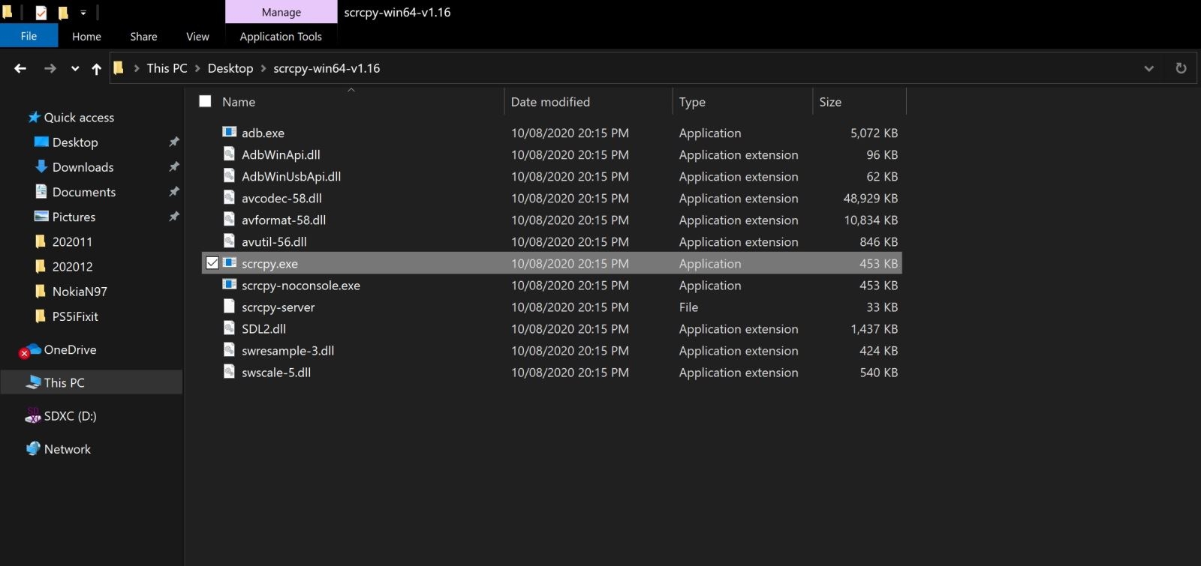
Task: Open the View ribbon tab
Action: click(x=197, y=36)
